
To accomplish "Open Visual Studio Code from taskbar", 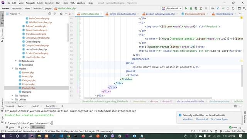I will pos(61,136).
